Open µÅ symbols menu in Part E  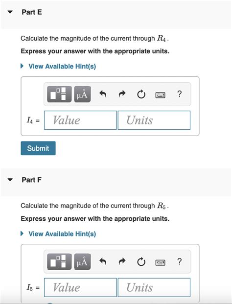click(x=82, y=94)
